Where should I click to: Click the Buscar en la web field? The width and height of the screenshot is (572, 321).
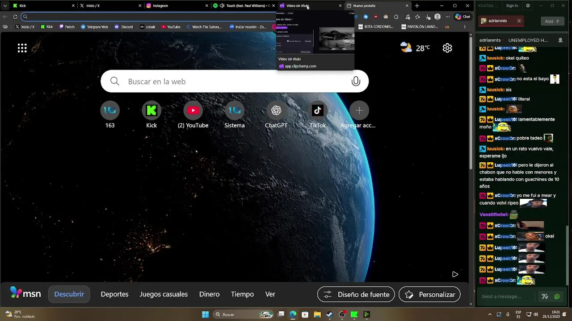(x=235, y=81)
